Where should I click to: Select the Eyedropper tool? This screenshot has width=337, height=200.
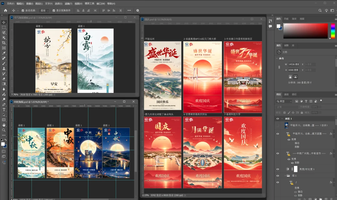coord(4,53)
